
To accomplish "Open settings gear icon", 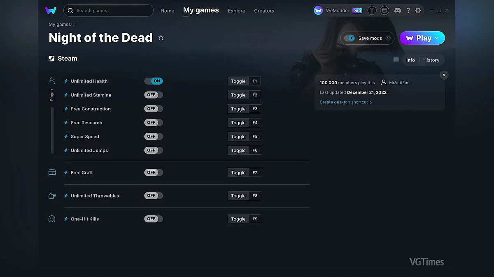I will (x=418, y=11).
